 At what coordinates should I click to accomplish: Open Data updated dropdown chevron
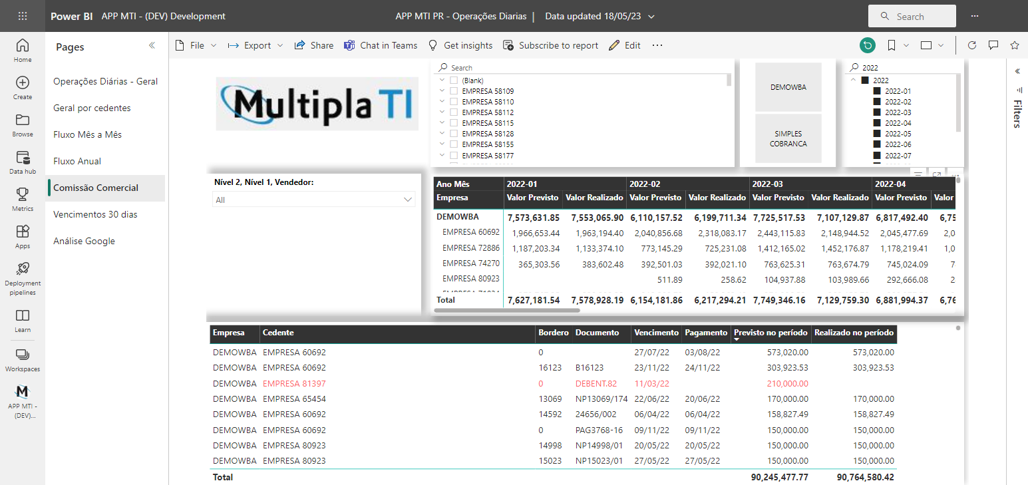tap(651, 16)
